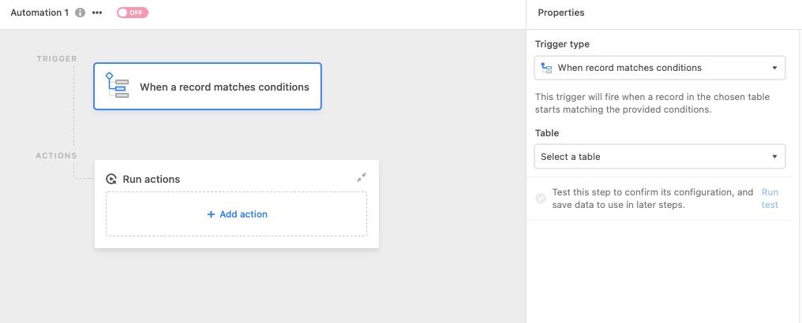Click the info icon beside Automation 1
Image resolution: width=802 pixels, height=323 pixels.
pyautogui.click(x=80, y=13)
